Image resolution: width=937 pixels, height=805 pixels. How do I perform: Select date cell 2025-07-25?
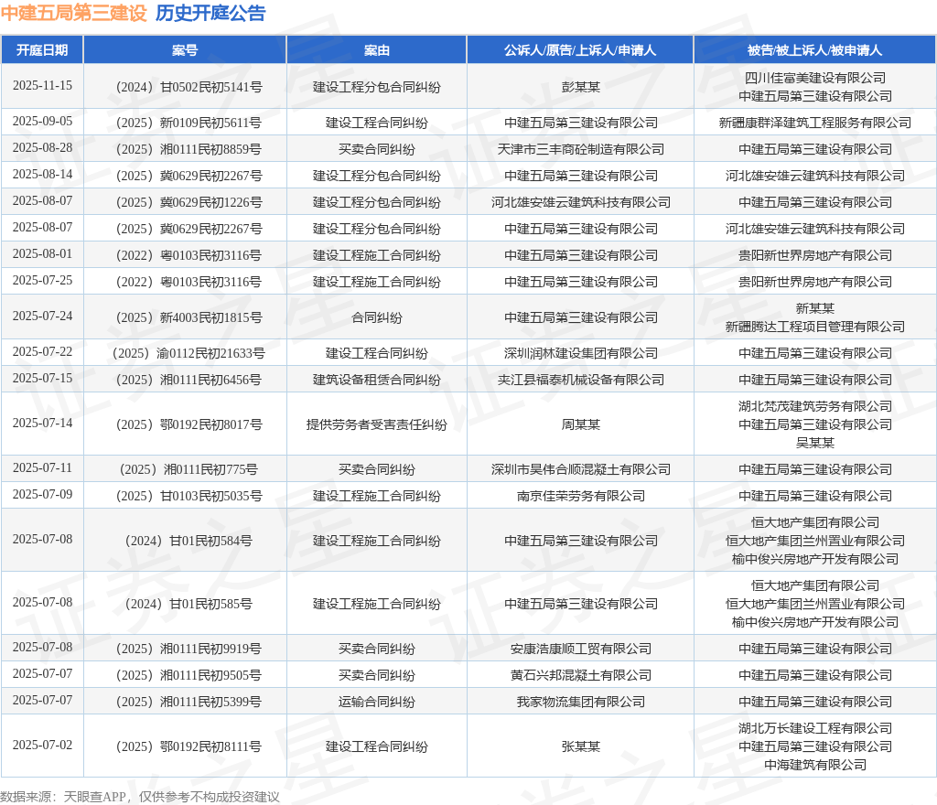42,280
